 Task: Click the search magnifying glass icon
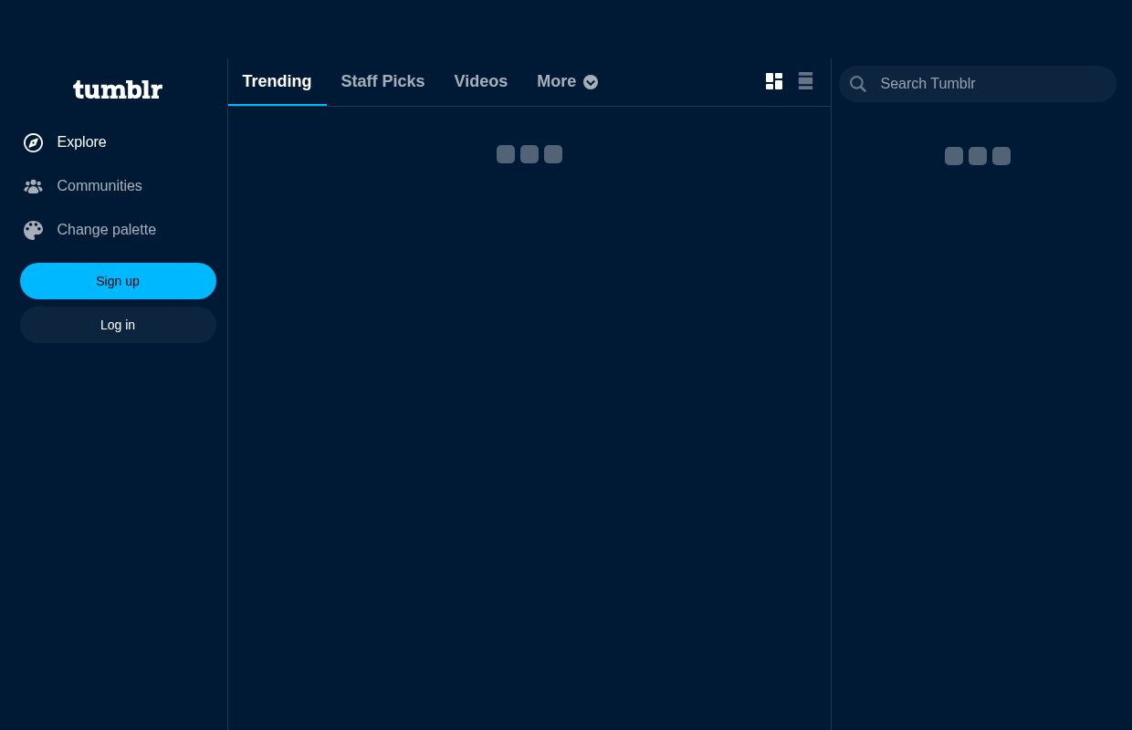pyautogui.click(x=858, y=84)
